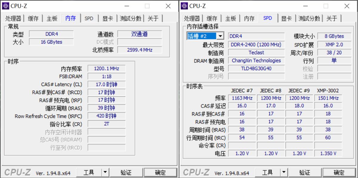358x178 pixels.
Task: Switch to SPD tab in left window
Action: [89, 18]
